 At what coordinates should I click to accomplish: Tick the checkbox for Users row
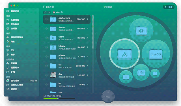tap(46, 38)
